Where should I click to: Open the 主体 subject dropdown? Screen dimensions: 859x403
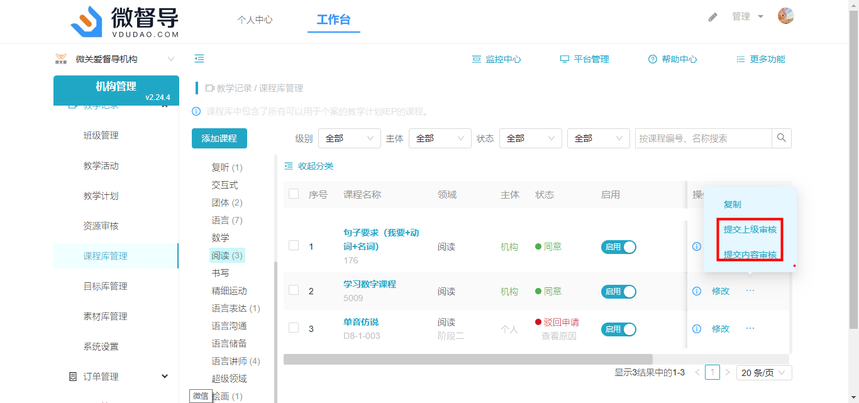click(x=440, y=138)
